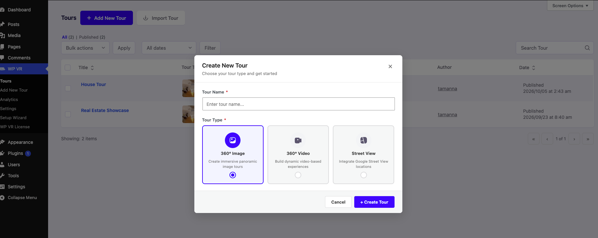Open WP VR menu in sidebar
The height and width of the screenshot is (238, 598).
coord(24,69)
